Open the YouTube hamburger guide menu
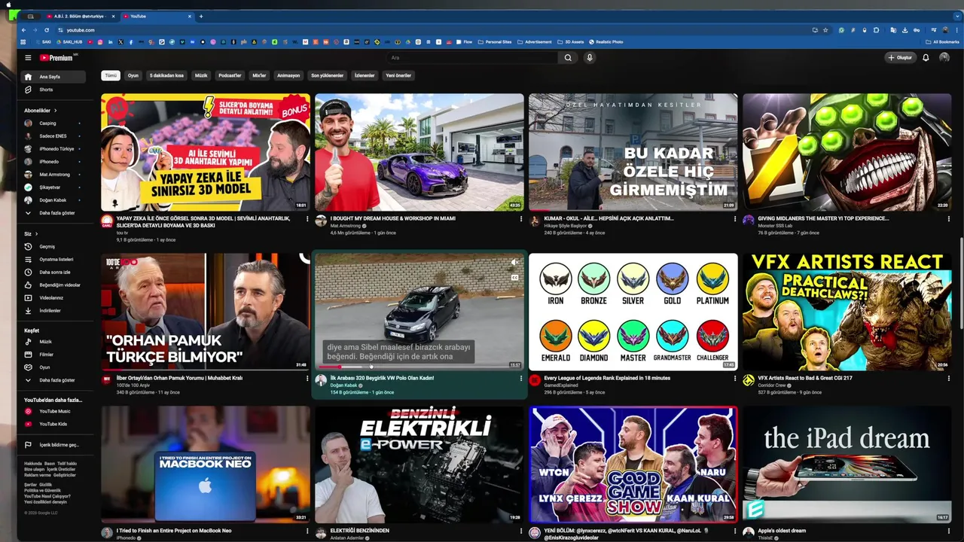 [x=28, y=57]
